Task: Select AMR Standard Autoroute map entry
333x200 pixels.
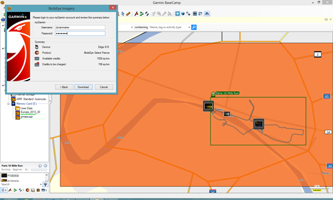Action: coord(31,99)
